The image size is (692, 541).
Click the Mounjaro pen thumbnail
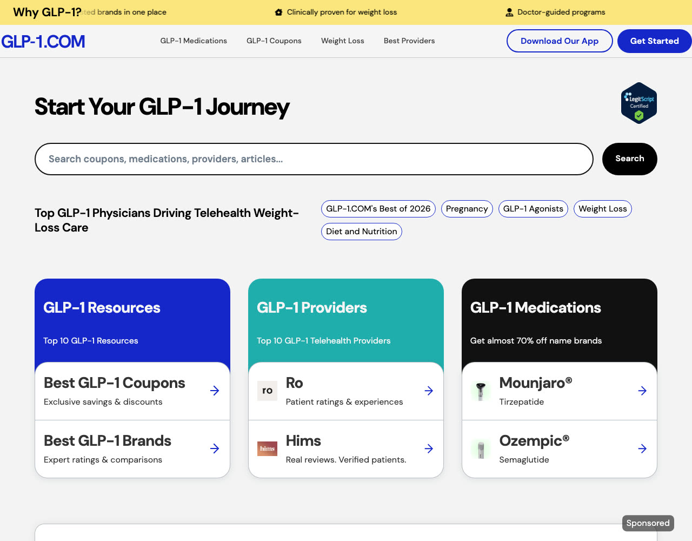point(481,391)
